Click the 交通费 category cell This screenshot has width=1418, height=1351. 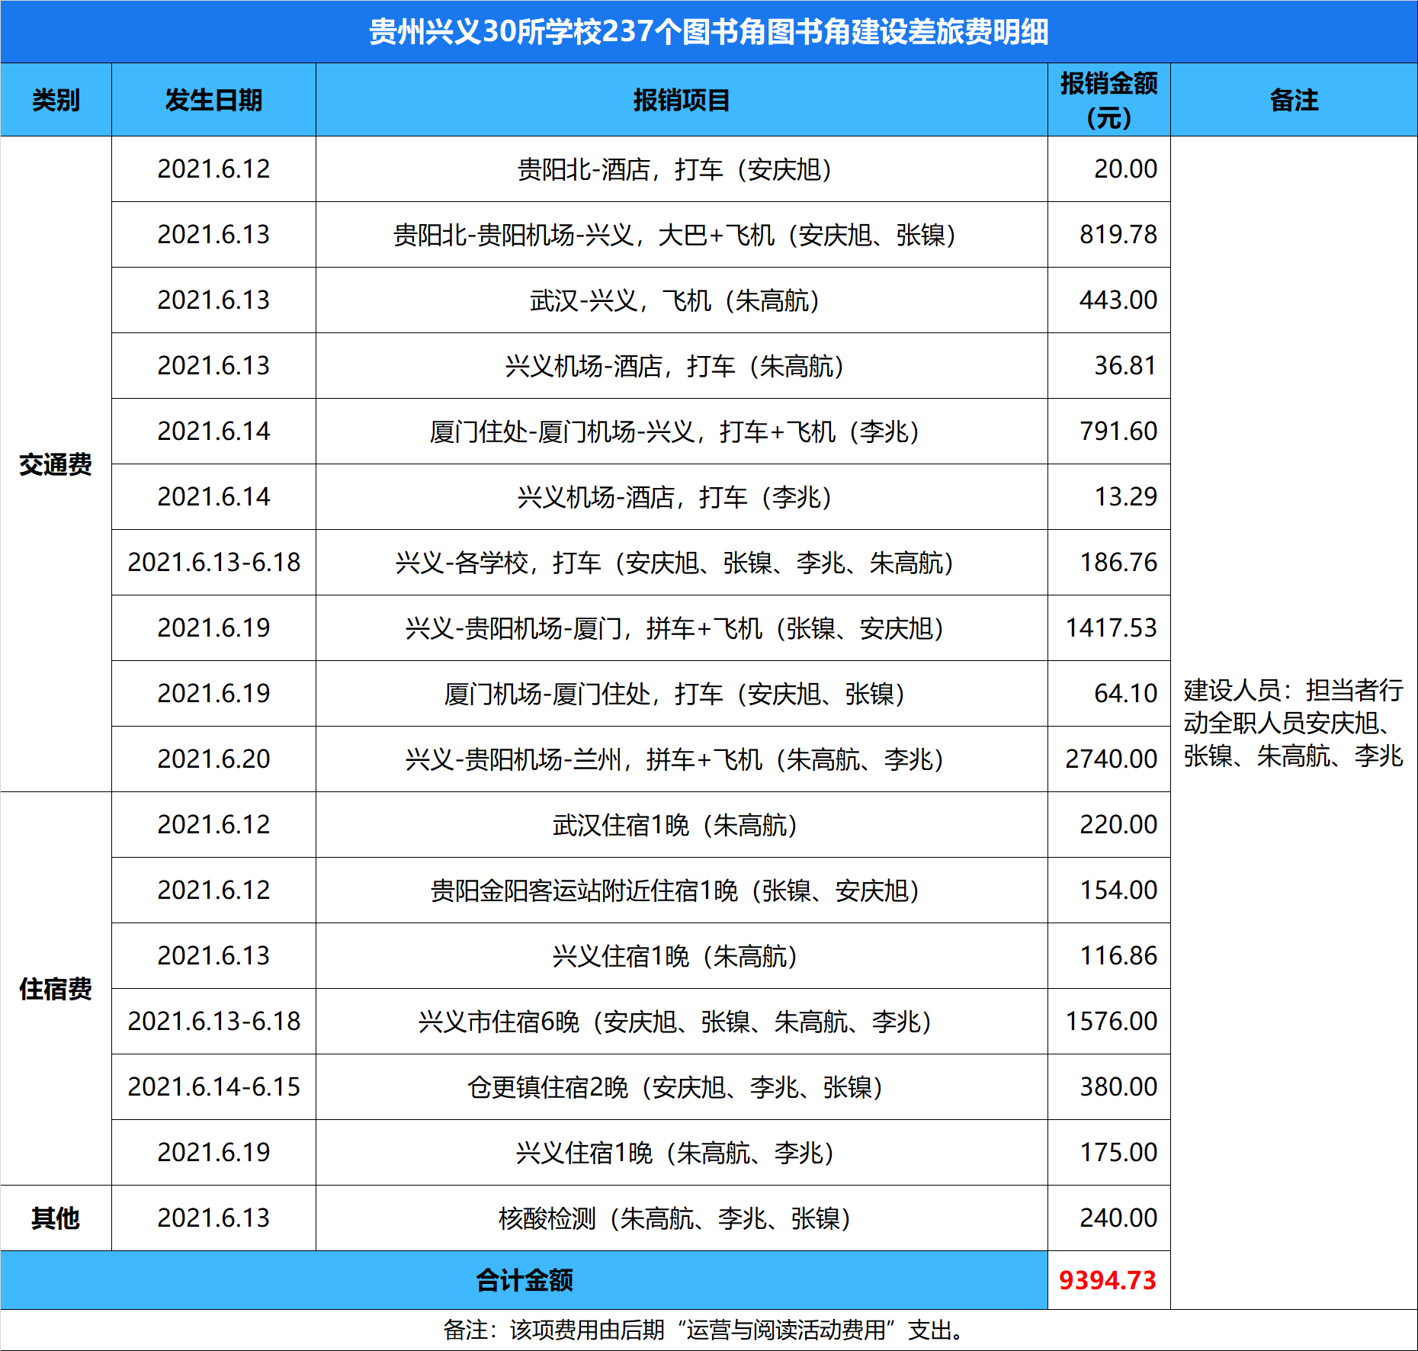coord(56,464)
